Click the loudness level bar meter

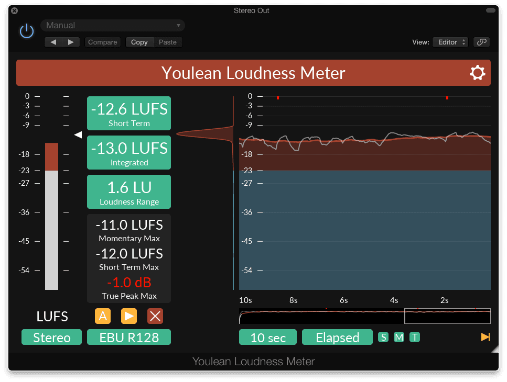point(51,216)
